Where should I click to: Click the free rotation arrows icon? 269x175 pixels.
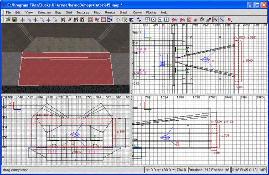coord(139,20)
